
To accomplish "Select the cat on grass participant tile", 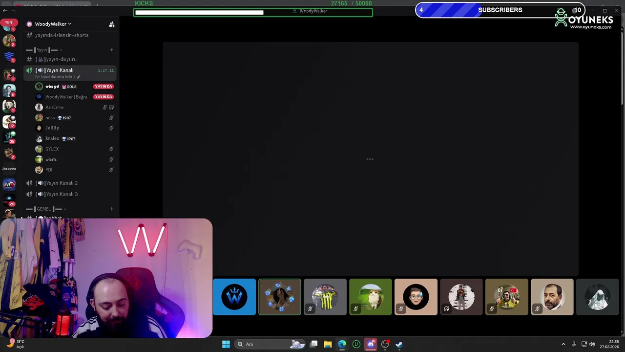I will tap(371, 297).
